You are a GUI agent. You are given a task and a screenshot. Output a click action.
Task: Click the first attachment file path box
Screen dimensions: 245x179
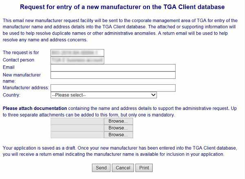[x=77, y=121]
